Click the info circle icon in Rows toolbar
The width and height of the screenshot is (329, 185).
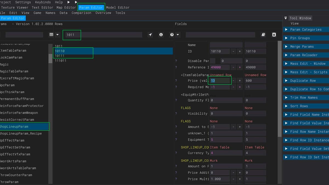tap(161, 35)
